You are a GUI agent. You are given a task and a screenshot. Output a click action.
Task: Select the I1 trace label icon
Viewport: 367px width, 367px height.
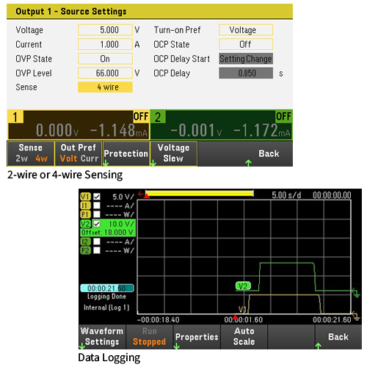pos(85,206)
